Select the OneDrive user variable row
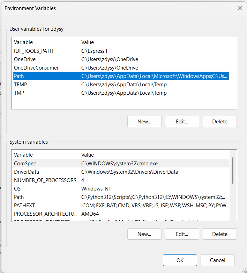247x273 pixels. coord(25,59)
